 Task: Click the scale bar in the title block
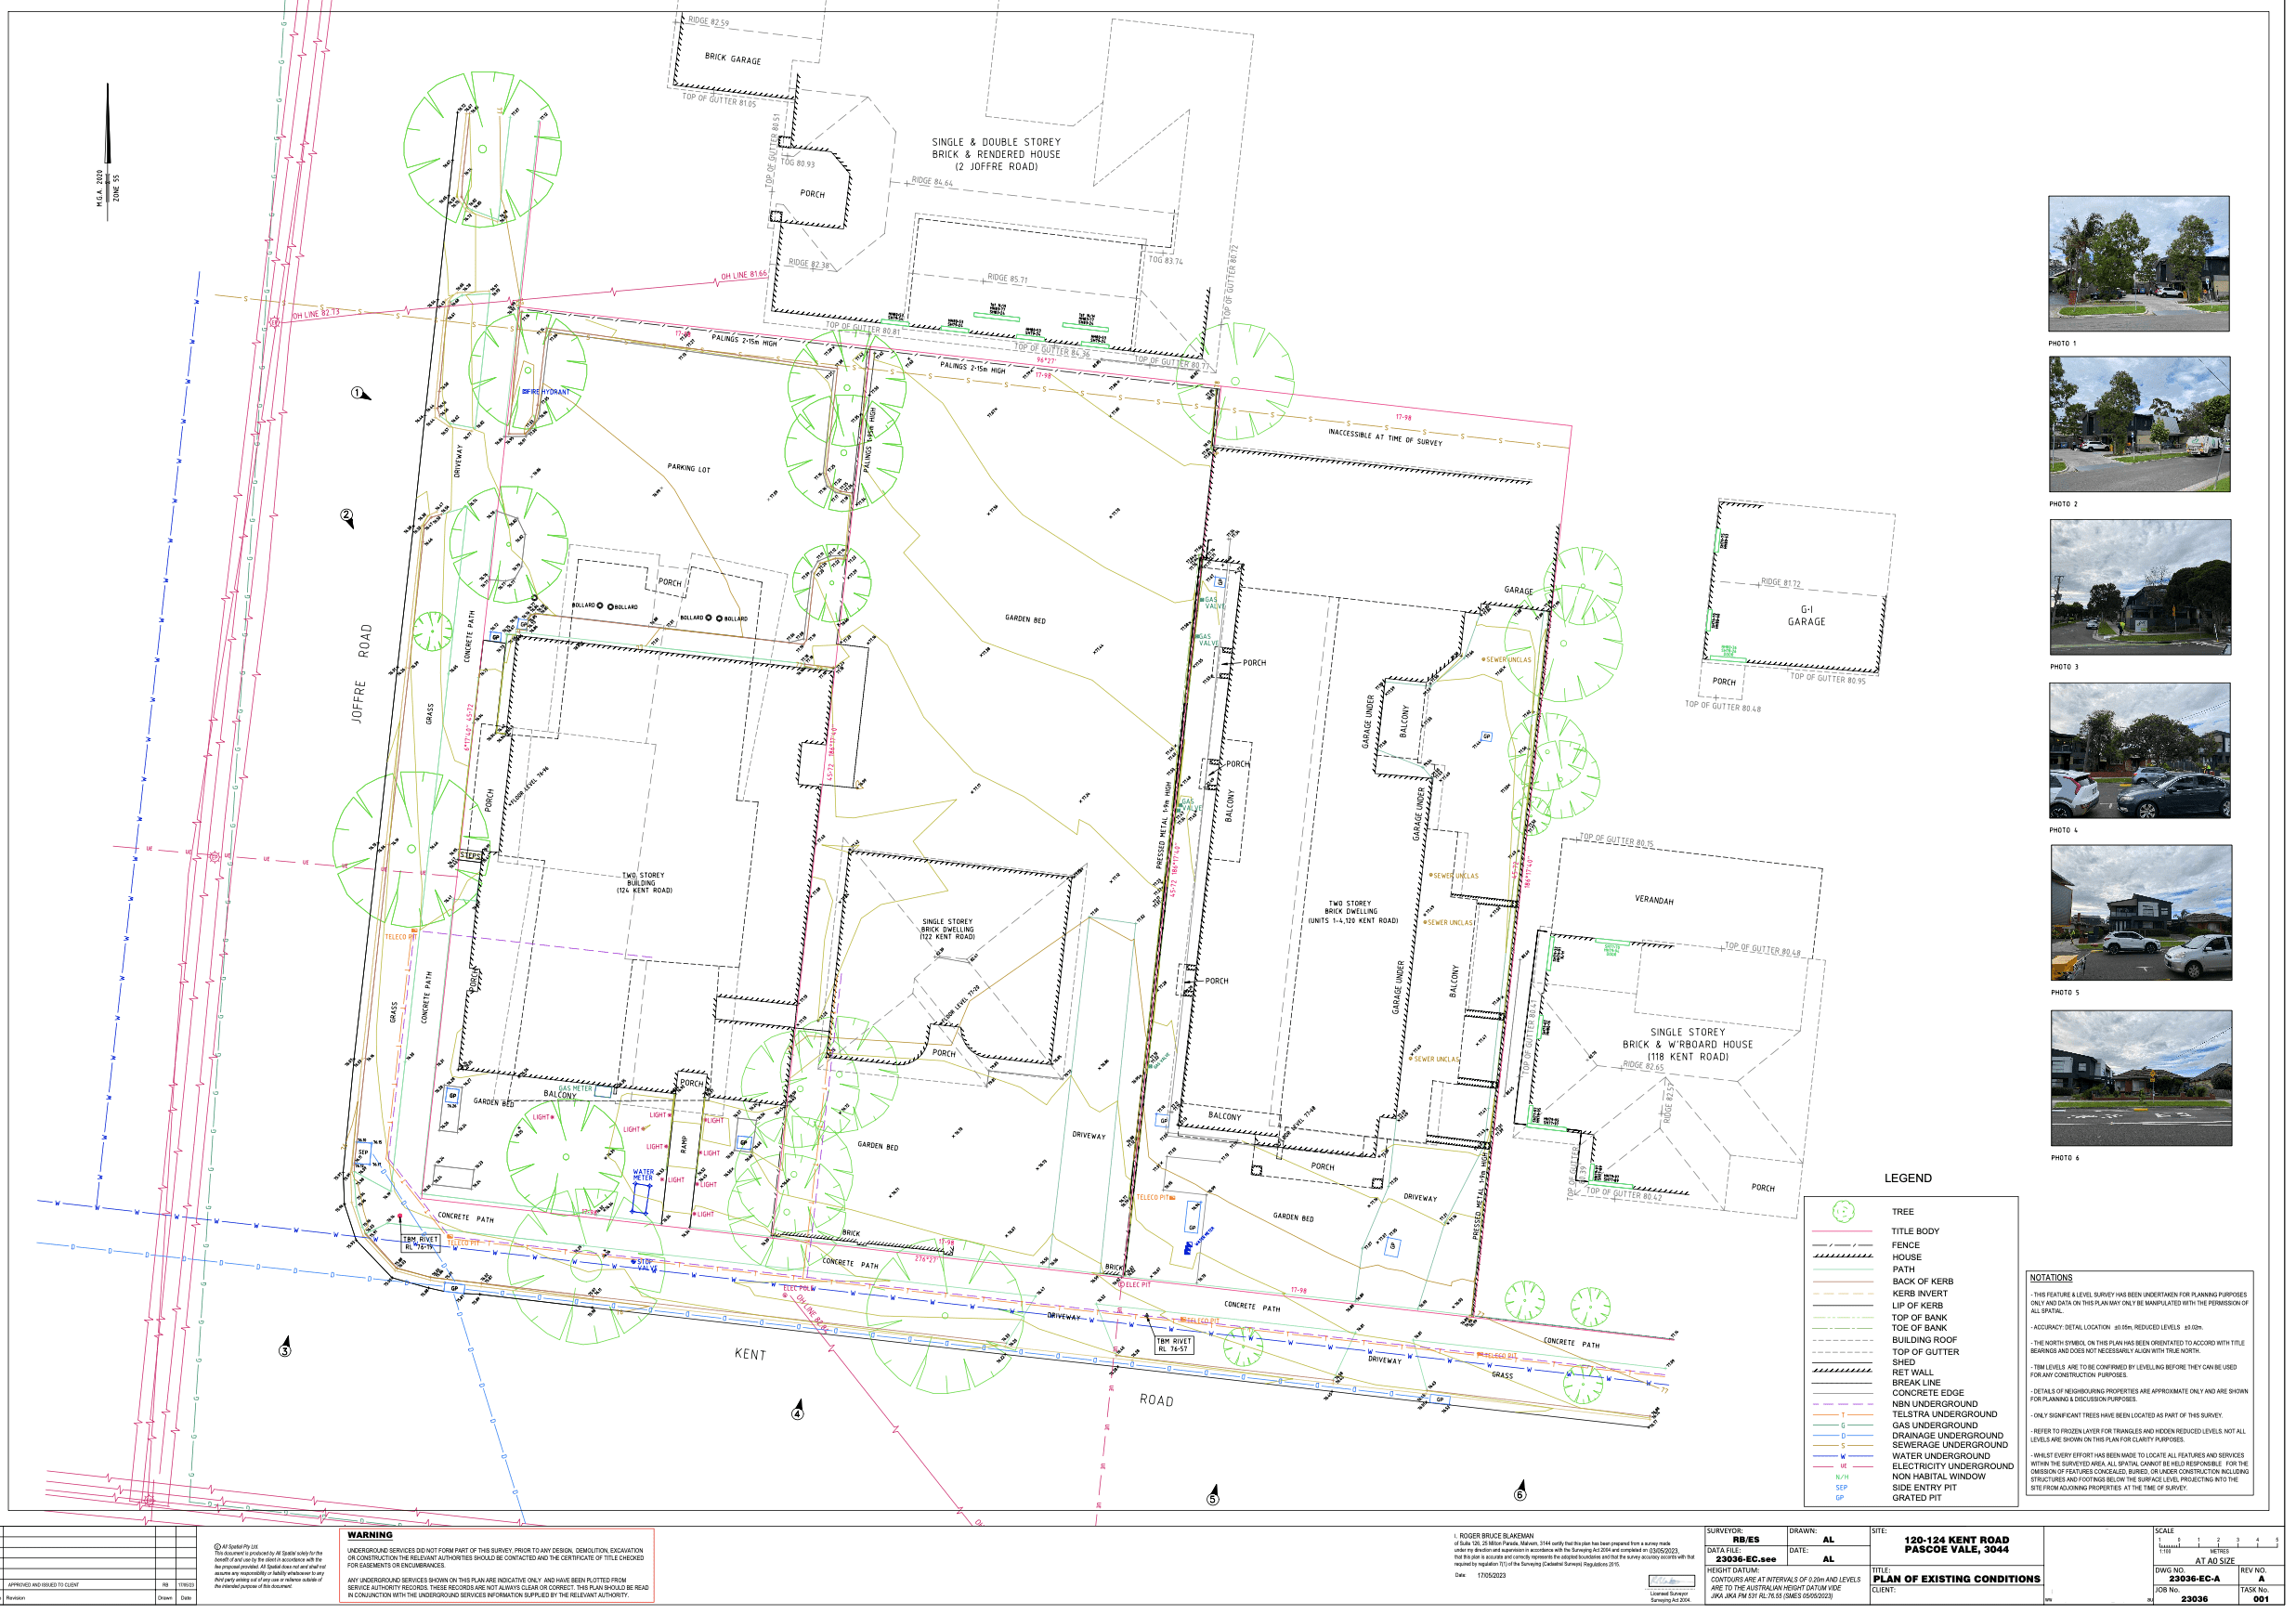(x=2218, y=1543)
